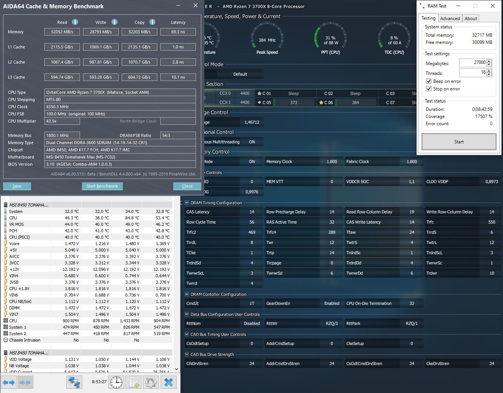The height and width of the screenshot is (393, 503).
Task: Click the log-file sheet with plus icon
Action: pyautogui.click(x=134, y=382)
